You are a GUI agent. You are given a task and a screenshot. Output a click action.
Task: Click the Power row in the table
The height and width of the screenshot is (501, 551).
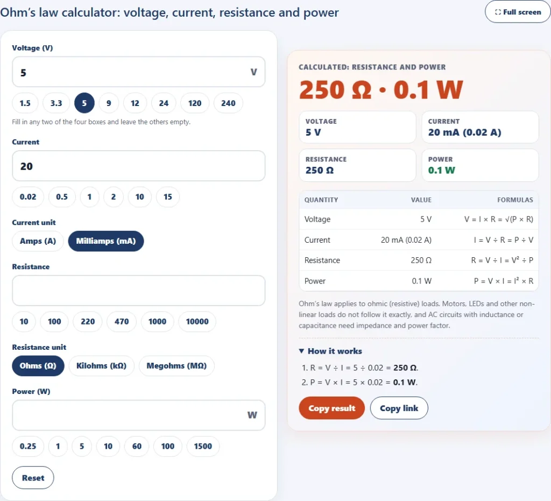(419, 281)
